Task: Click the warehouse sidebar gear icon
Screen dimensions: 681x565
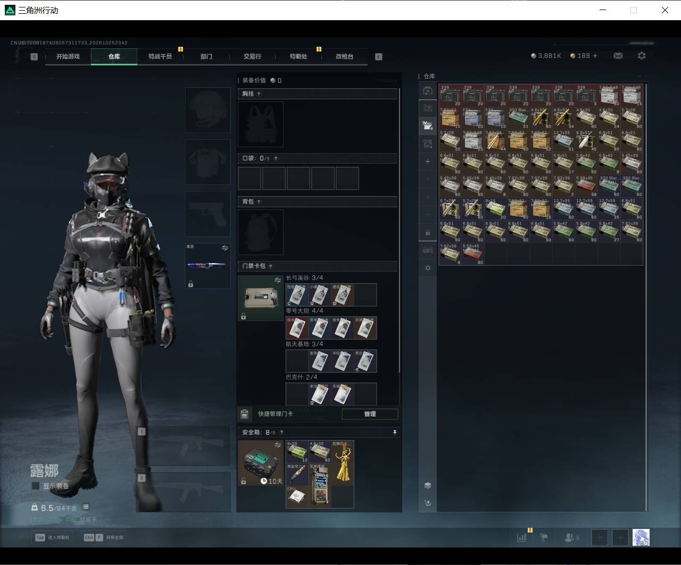Action: (x=428, y=268)
